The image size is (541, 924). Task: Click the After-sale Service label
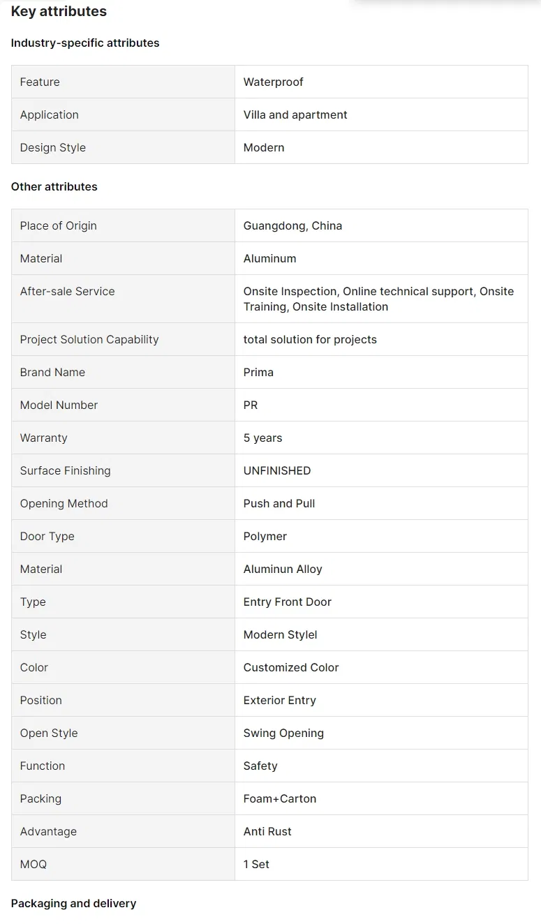pyautogui.click(x=67, y=291)
